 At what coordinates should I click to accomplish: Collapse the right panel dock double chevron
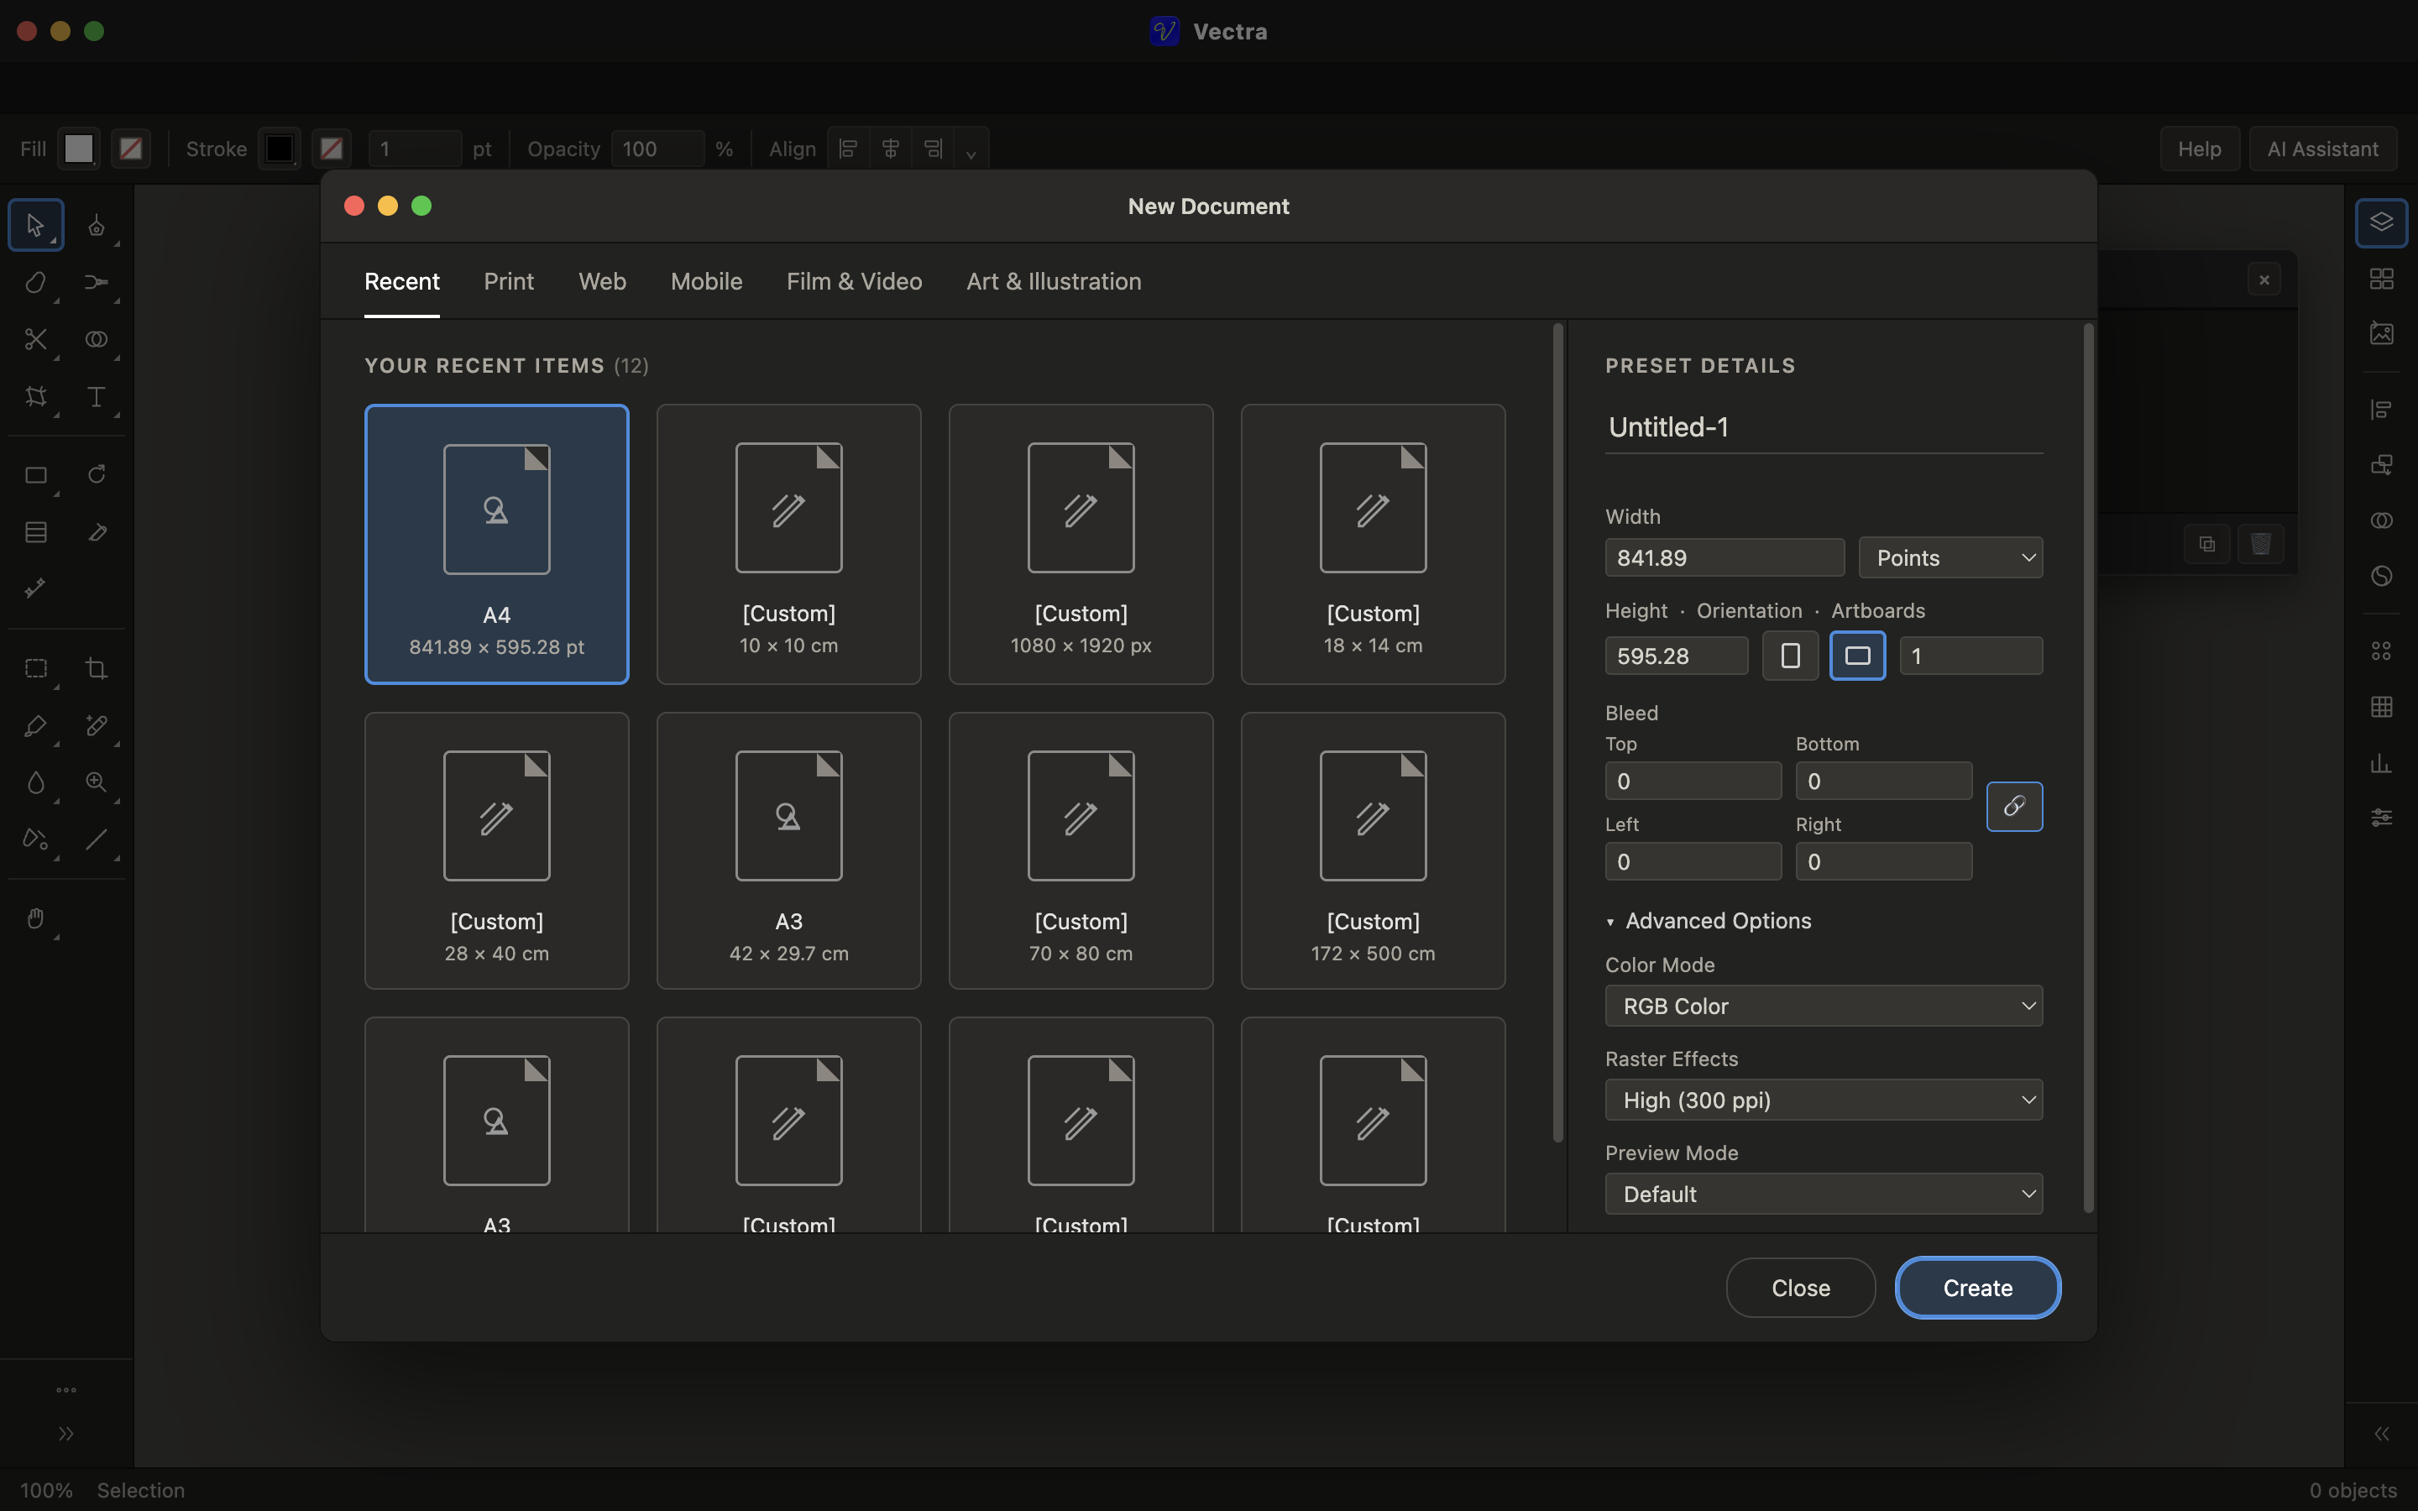coord(2382,1434)
